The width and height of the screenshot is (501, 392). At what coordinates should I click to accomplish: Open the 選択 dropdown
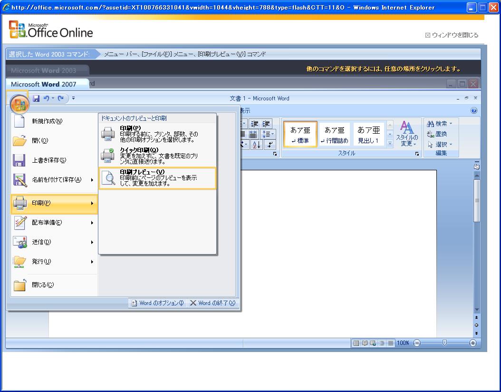pos(440,145)
